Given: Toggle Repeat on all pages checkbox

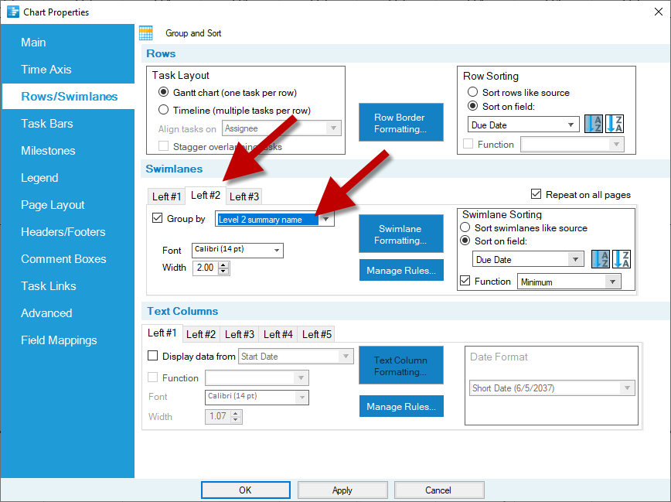Looking at the screenshot, I should tap(536, 194).
